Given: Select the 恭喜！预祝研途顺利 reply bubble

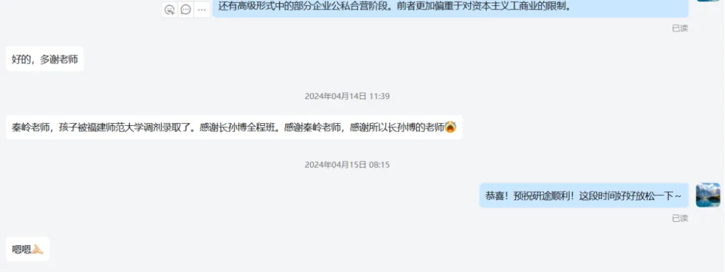Looking at the screenshot, I should tap(584, 196).
